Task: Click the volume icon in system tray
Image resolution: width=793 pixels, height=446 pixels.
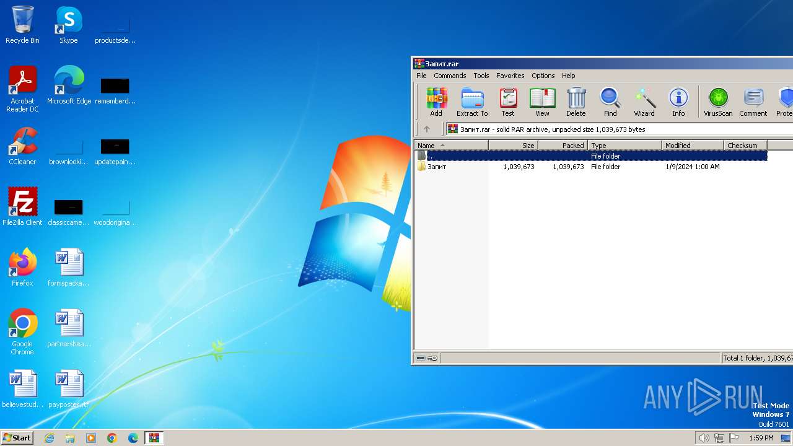Action: tap(704, 438)
